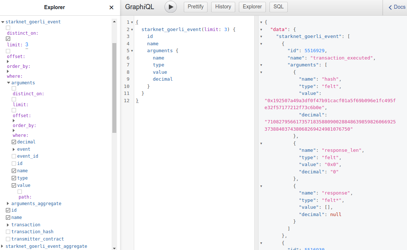Check arguments id field checkbox
This screenshot has width=407, height=250.
point(14,164)
